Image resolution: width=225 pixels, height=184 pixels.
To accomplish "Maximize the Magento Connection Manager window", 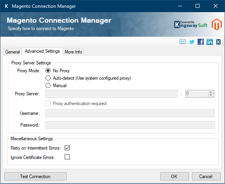I will click(198, 6).
